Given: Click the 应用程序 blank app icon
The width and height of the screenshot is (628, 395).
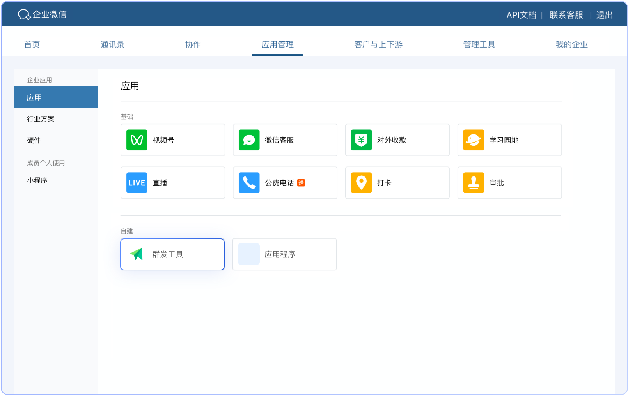Looking at the screenshot, I should click(x=249, y=254).
